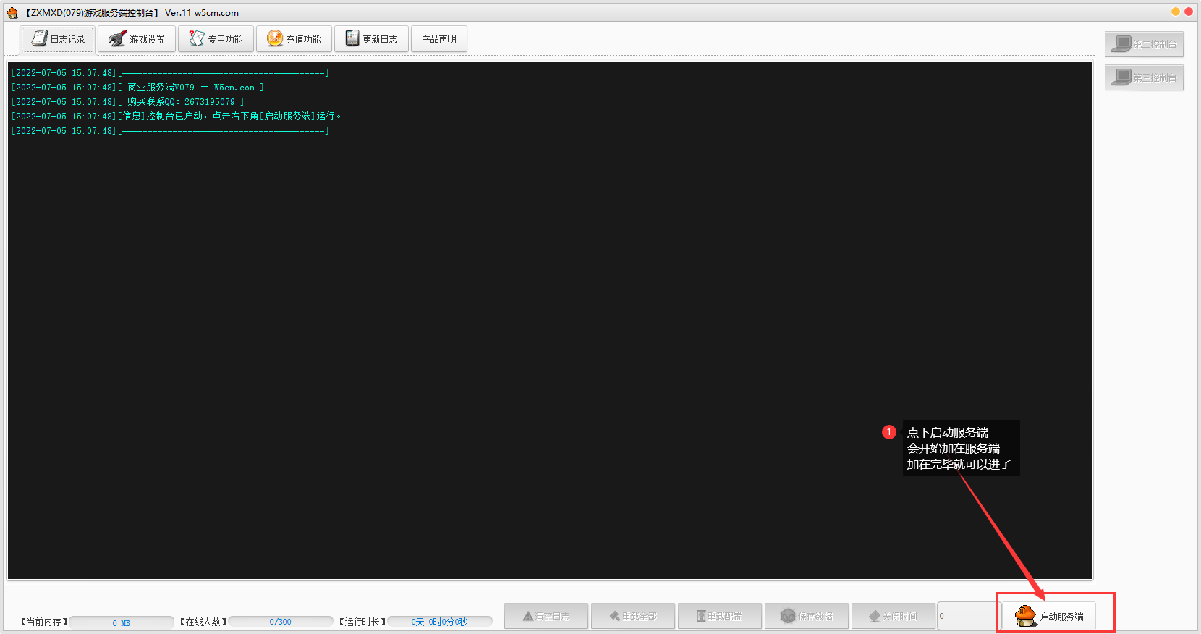This screenshot has height=634, width=1201.
Task: Click the 在线人数 bar showing 0/300
Action: click(x=281, y=622)
